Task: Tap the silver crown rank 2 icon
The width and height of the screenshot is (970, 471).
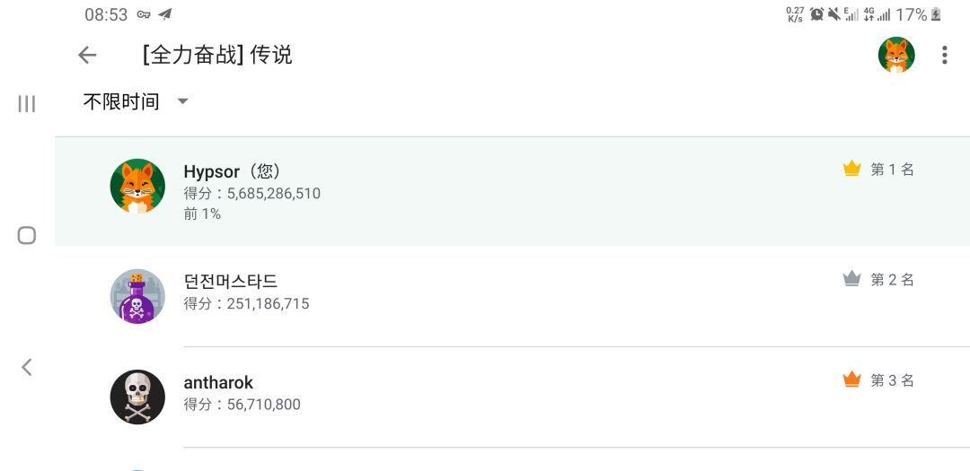Action: [851, 279]
